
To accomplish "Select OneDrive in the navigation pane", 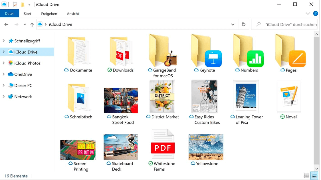I will (x=23, y=74).
